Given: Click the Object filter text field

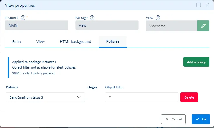Looking at the screenshot, I should [141, 97].
